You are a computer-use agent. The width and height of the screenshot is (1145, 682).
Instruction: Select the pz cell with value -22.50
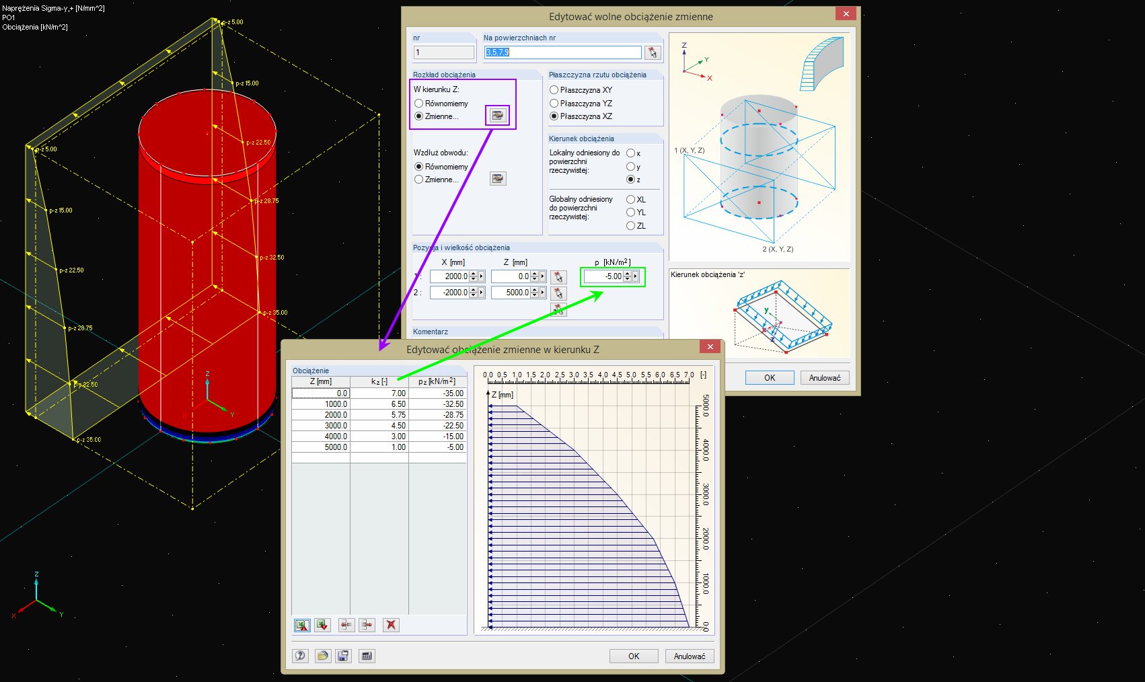(x=437, y=426)
